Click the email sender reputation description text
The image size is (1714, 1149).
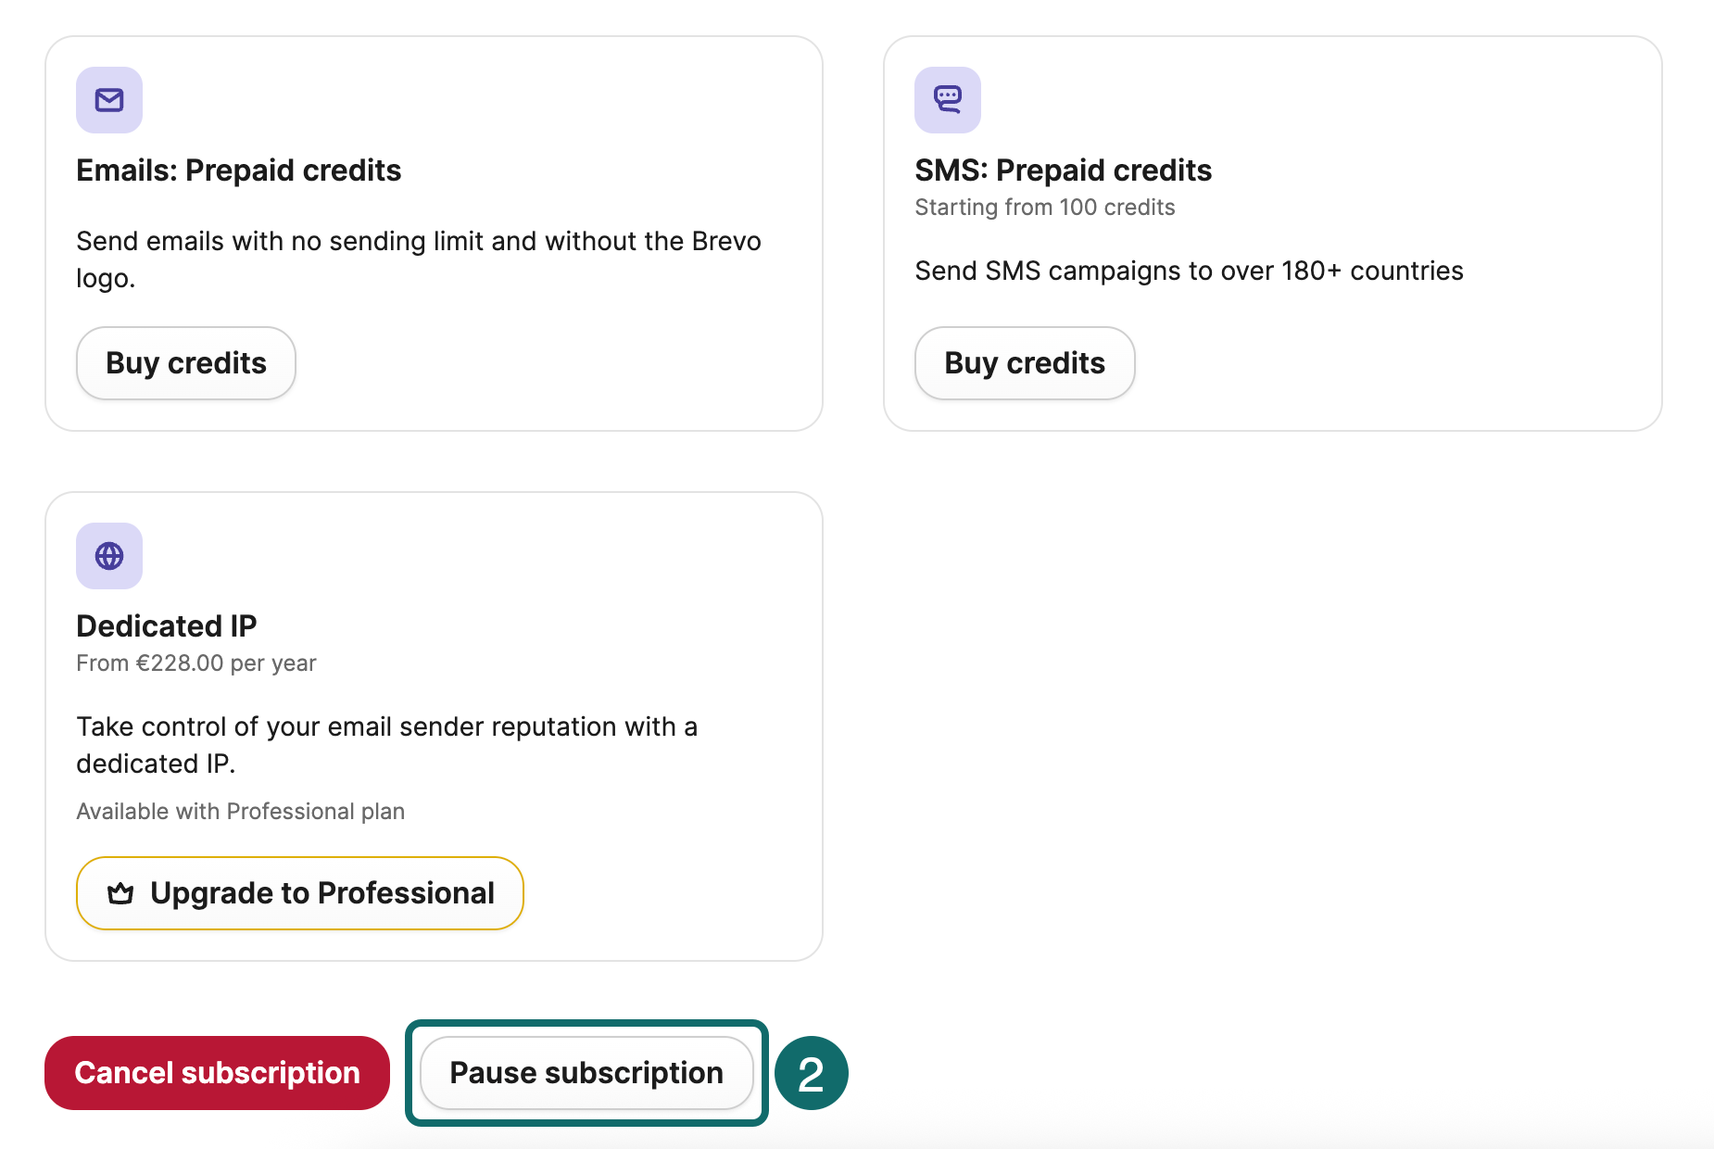click(386, 727)
